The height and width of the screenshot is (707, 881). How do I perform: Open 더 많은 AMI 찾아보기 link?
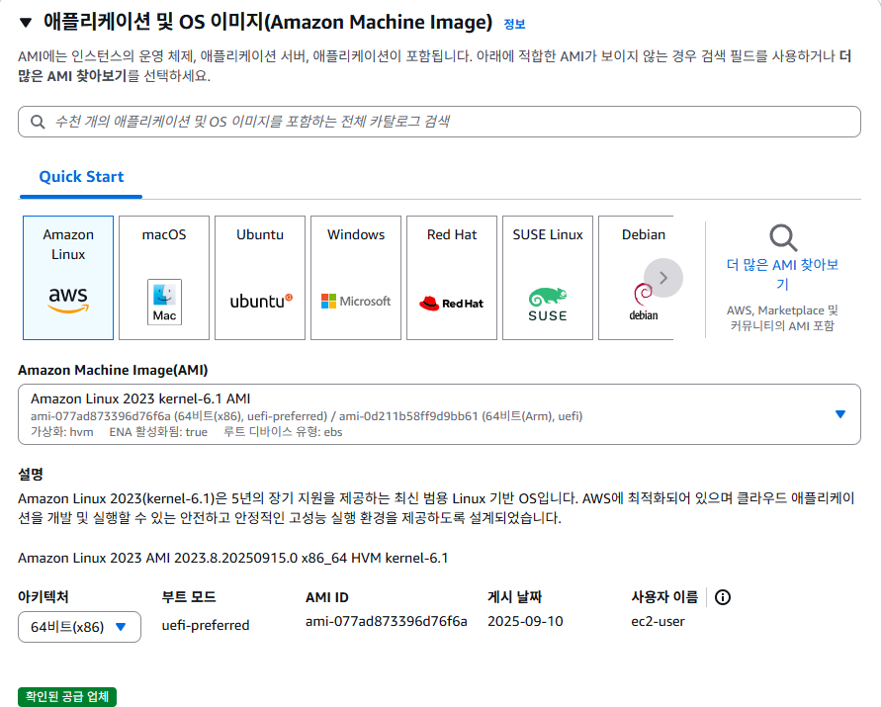[x=782, y=274]
